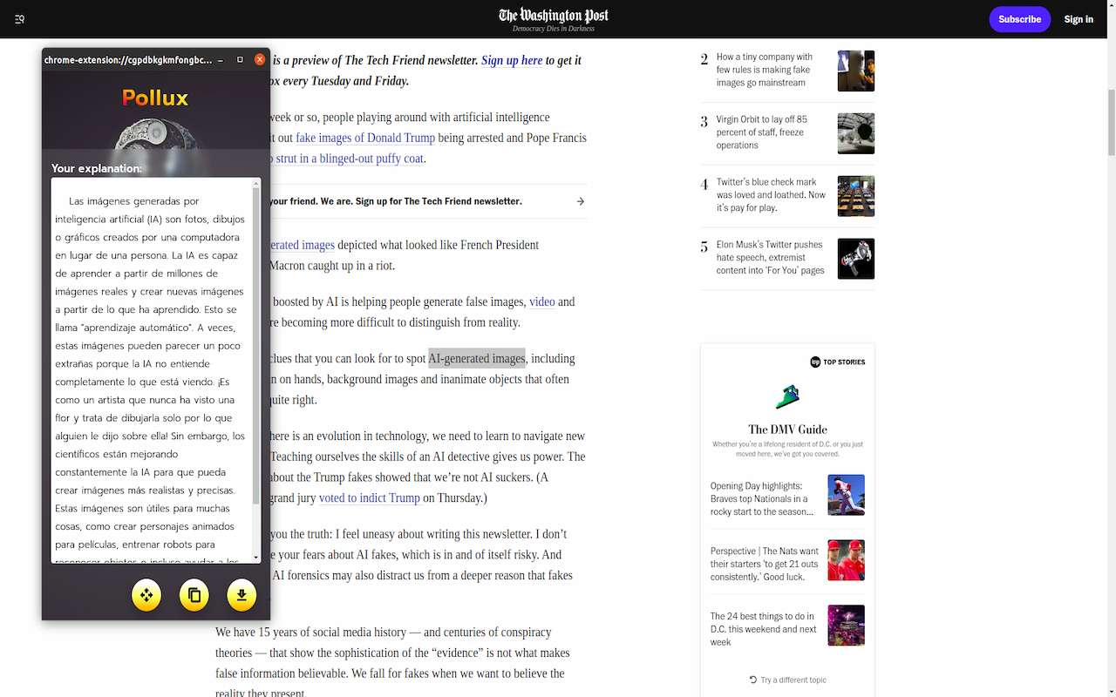Click refresh icon beside Try a different topic
This screenshot has width=1116, height=697.
(x=753, y=680)
